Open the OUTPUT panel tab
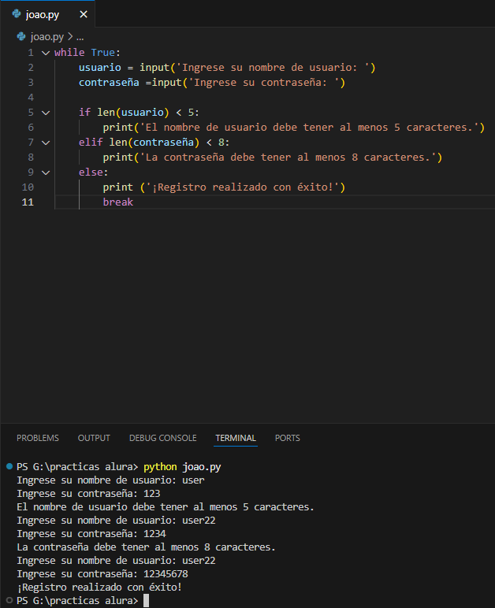The height and width of the screenshot is (608, 495). (x=94, y=438)
